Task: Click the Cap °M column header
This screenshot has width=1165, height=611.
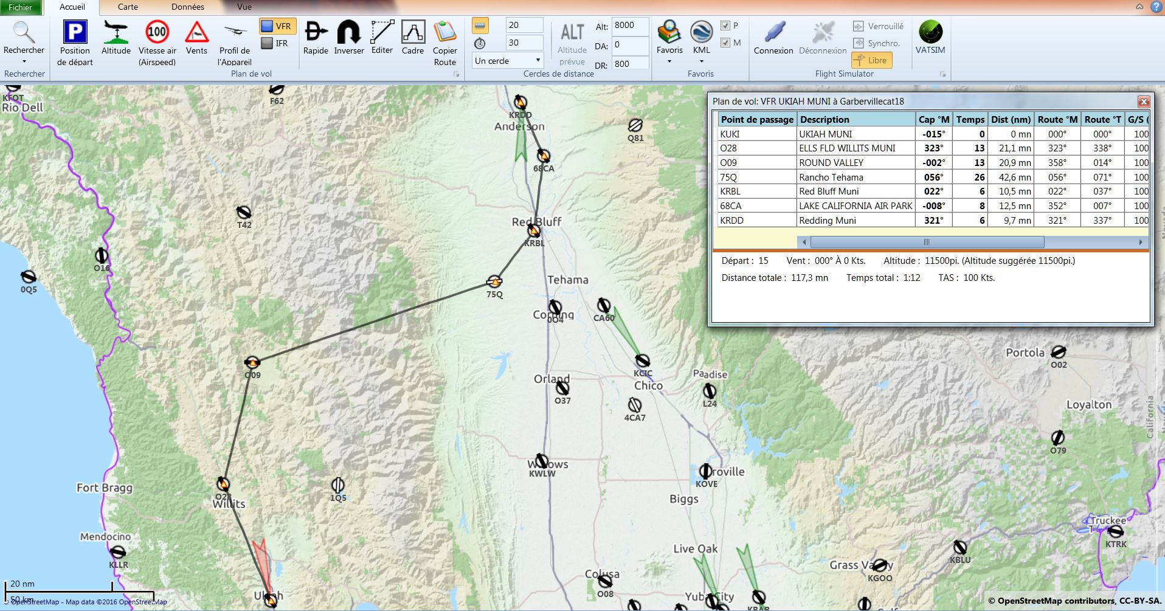Action: click(933, 119)
